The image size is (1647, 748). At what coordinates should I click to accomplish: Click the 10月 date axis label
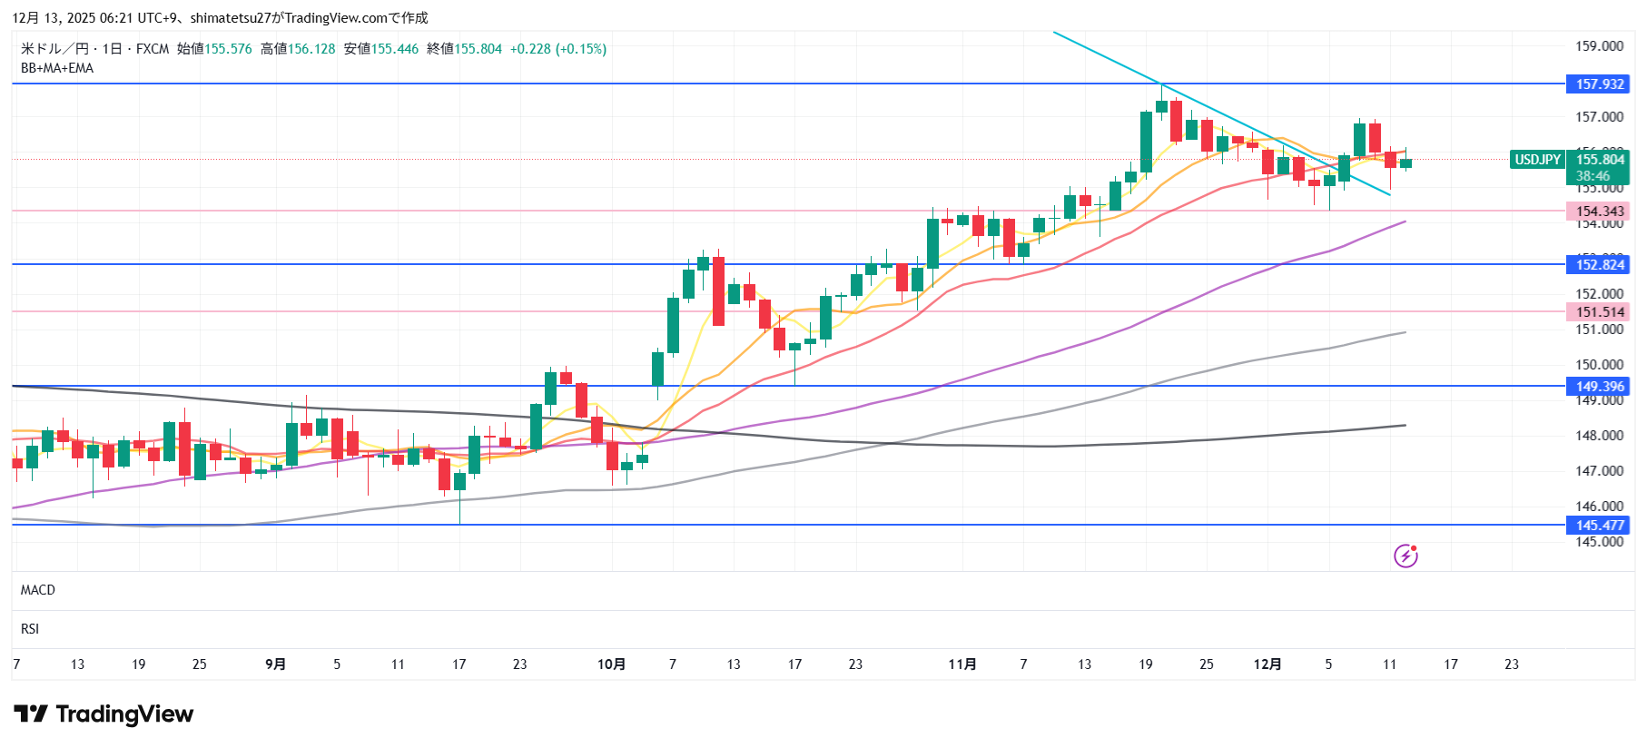tap(611, 664)
